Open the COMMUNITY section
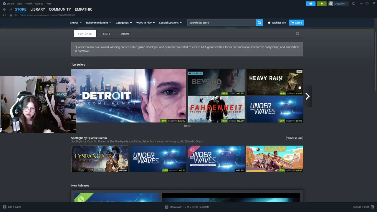Image resolution: width=377 pixels, height=212 pixels. 60,9
